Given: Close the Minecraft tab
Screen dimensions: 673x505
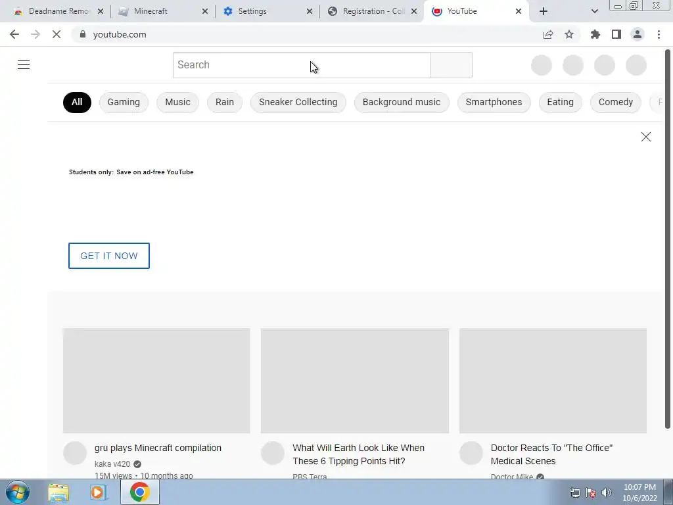Looking at the screenshot, I should coord(205,12).
